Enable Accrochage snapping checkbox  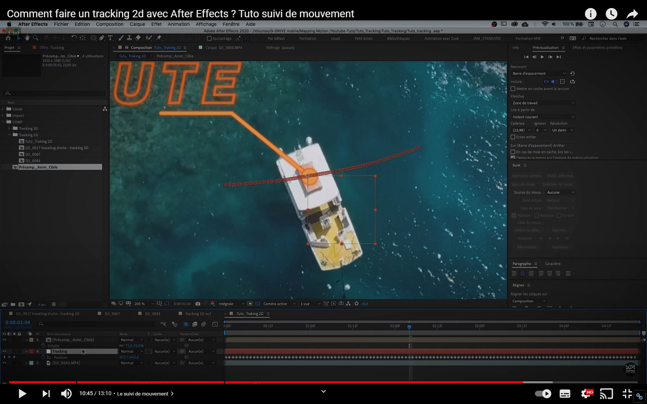click(x=210, y=38)
